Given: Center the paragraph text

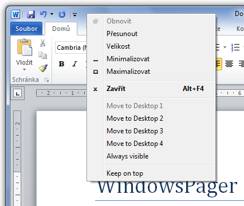Looking at the screenshot, I should [x=229, y=64].
